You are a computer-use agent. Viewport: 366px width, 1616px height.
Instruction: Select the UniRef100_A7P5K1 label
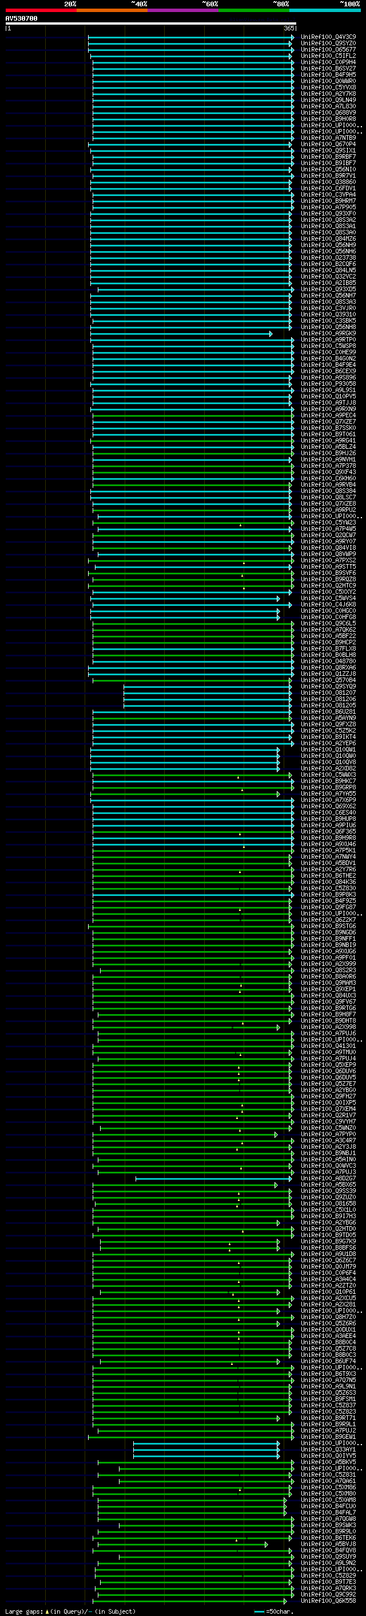coord(328,851)
